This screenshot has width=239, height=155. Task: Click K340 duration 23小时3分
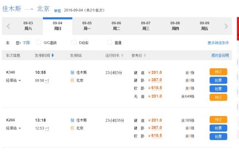(x=114, y=73)
